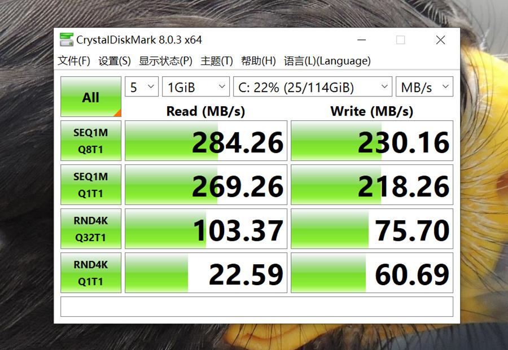
Task: Run the RND4K Q1T1 test
Action: [x=90, y=272]
